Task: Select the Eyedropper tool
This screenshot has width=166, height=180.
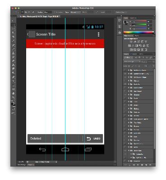Action: pyautogui.click(x=14, y=40)
